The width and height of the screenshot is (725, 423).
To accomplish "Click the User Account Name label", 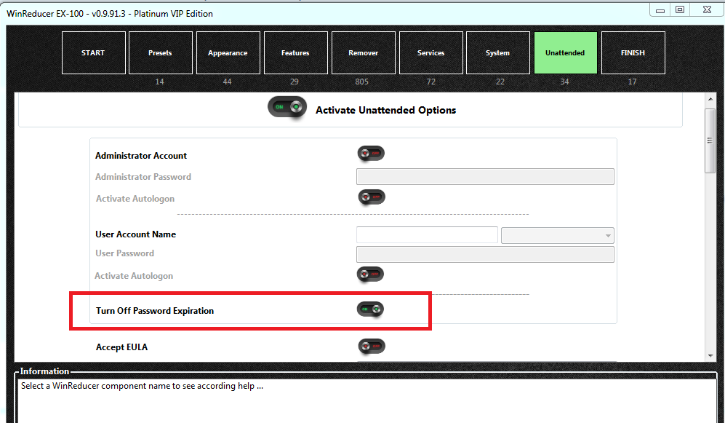I will point(135,234).
